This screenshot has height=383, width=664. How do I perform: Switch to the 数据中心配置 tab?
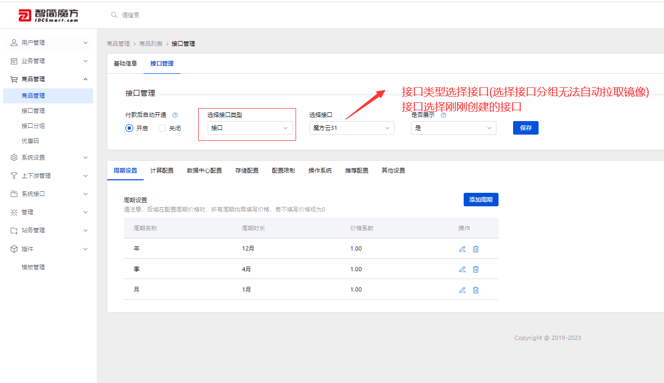click(x=205, y=170)
